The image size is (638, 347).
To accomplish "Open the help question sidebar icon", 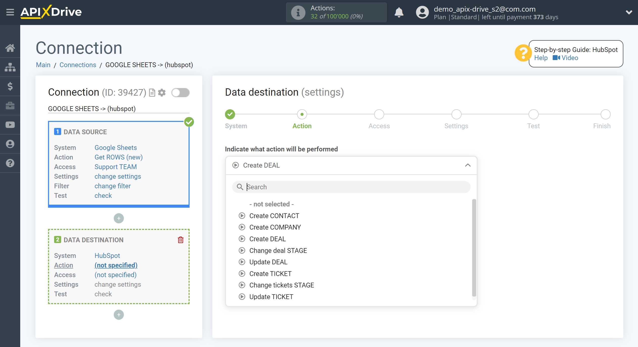I will pos(10,163).
